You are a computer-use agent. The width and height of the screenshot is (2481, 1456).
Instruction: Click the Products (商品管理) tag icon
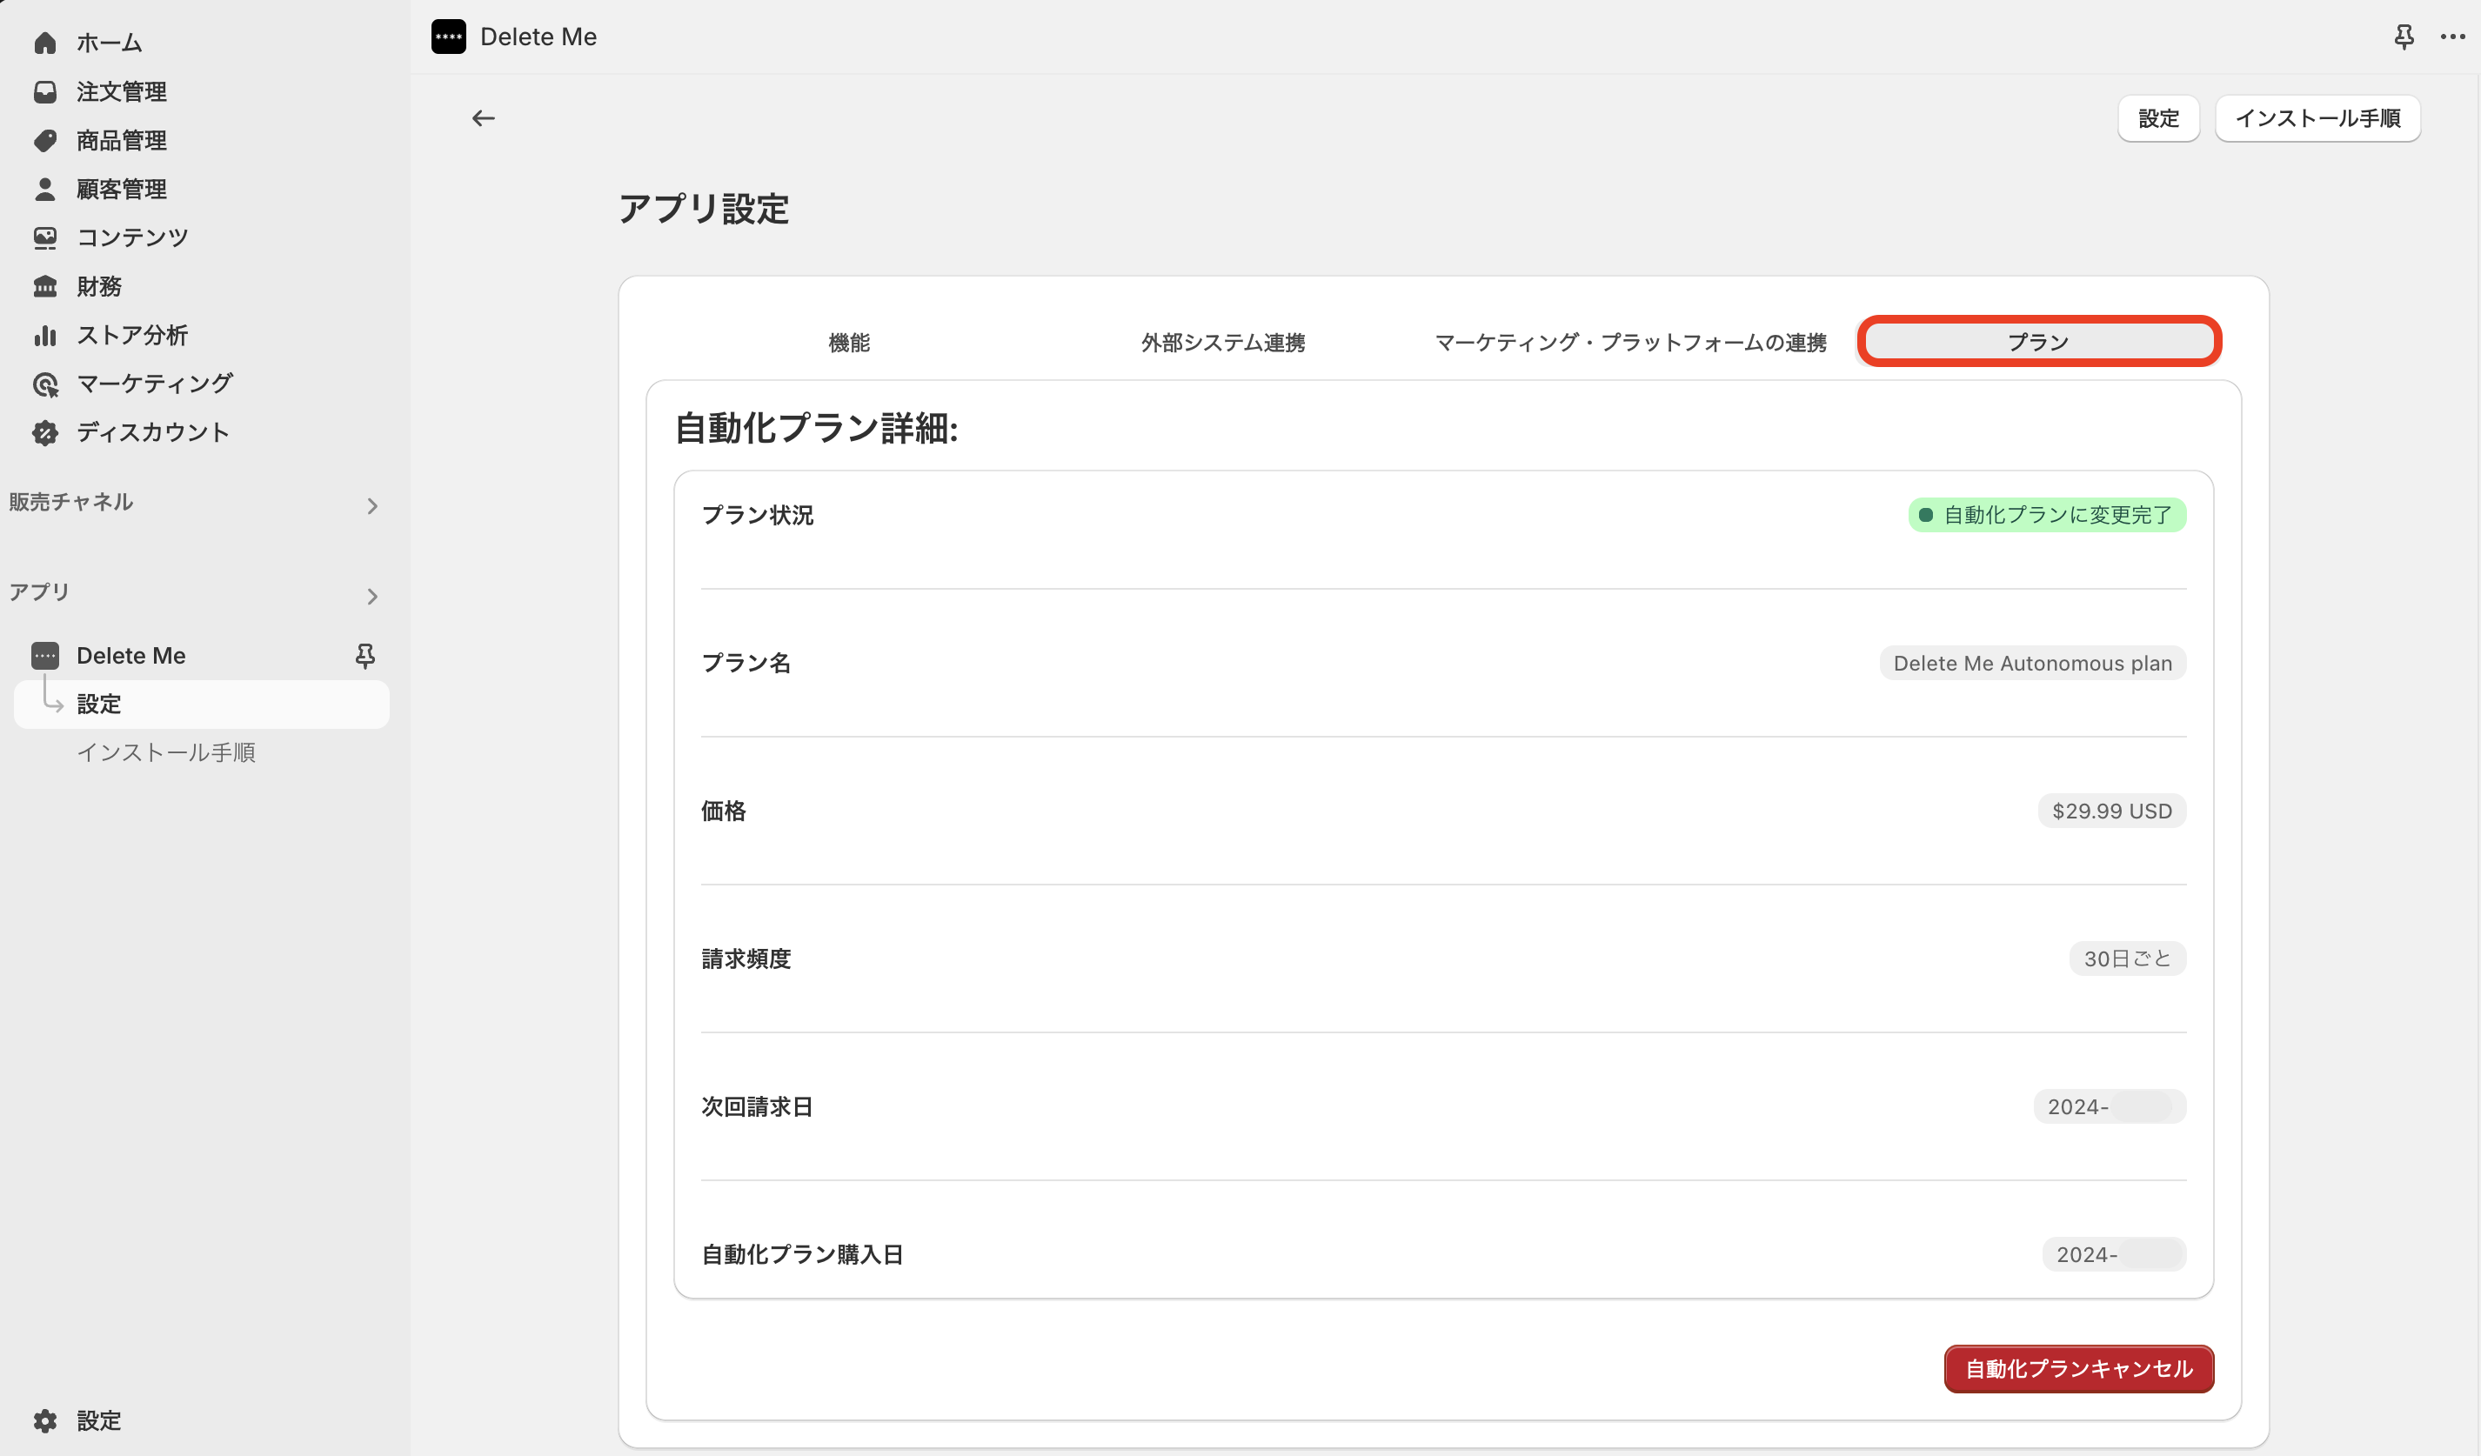pyautogui.click(x=45, y=140)
